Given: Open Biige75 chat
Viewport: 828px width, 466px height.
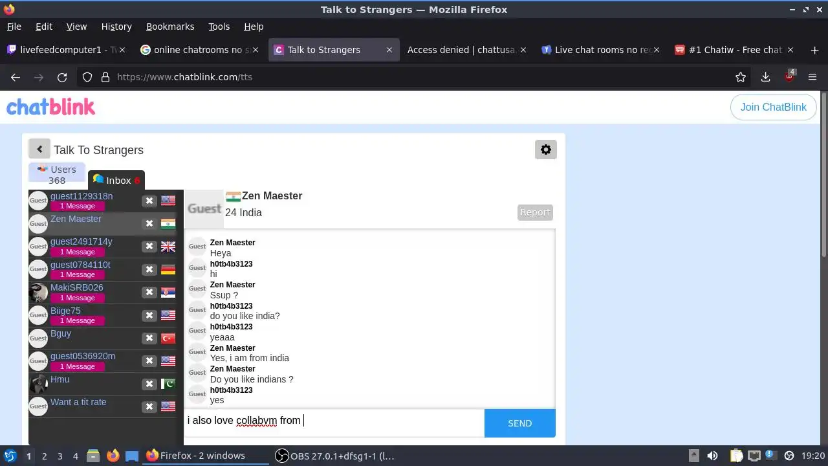Looking at the screenshot, I should tap(65, 311).
